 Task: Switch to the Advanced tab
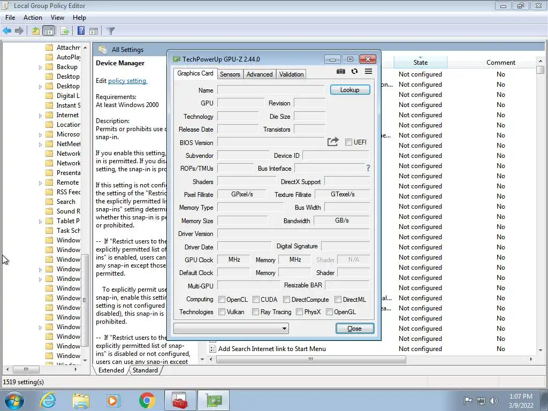pyautogui.click(x=260, y=74)
